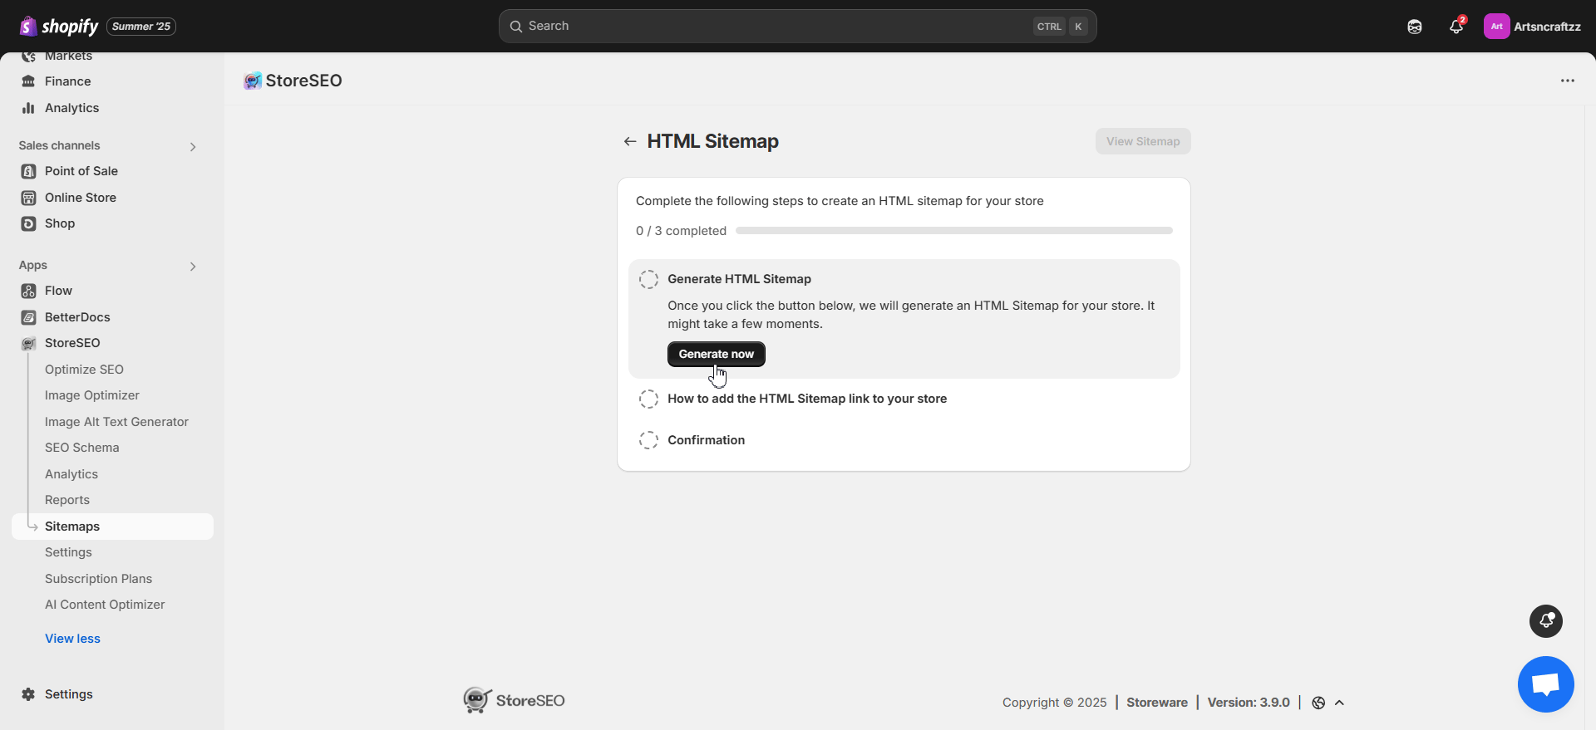Open the dark round notification bell widget

click(x=1546, y=621)
